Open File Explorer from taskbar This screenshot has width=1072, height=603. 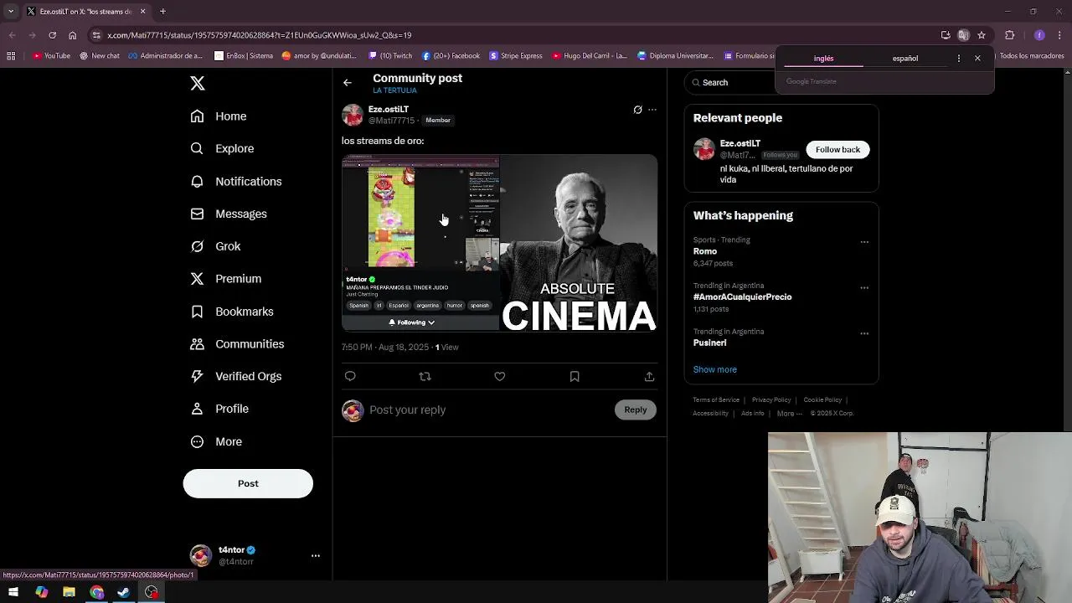[x=69, y=592]
